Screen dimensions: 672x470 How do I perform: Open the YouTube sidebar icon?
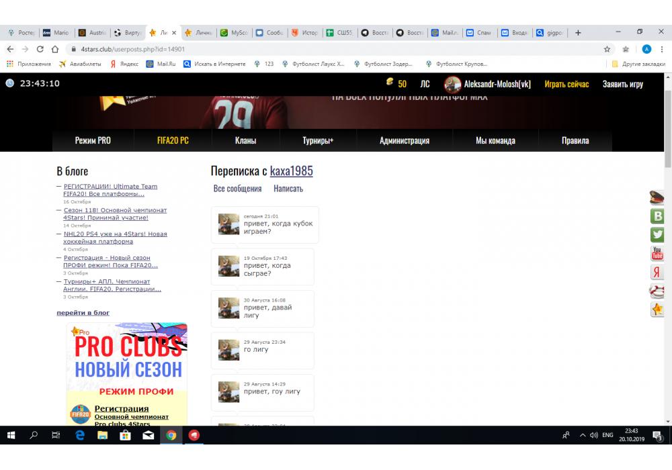click(x=657, y=254)
